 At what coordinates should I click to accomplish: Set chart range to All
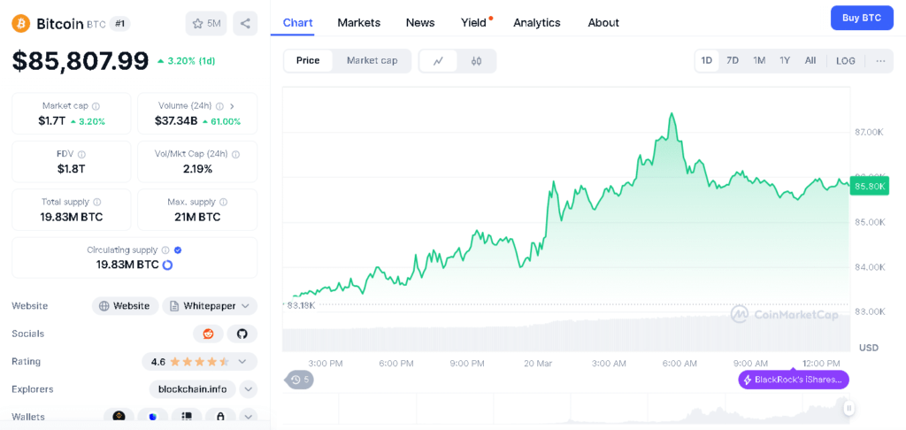click(x=810, y=61)
